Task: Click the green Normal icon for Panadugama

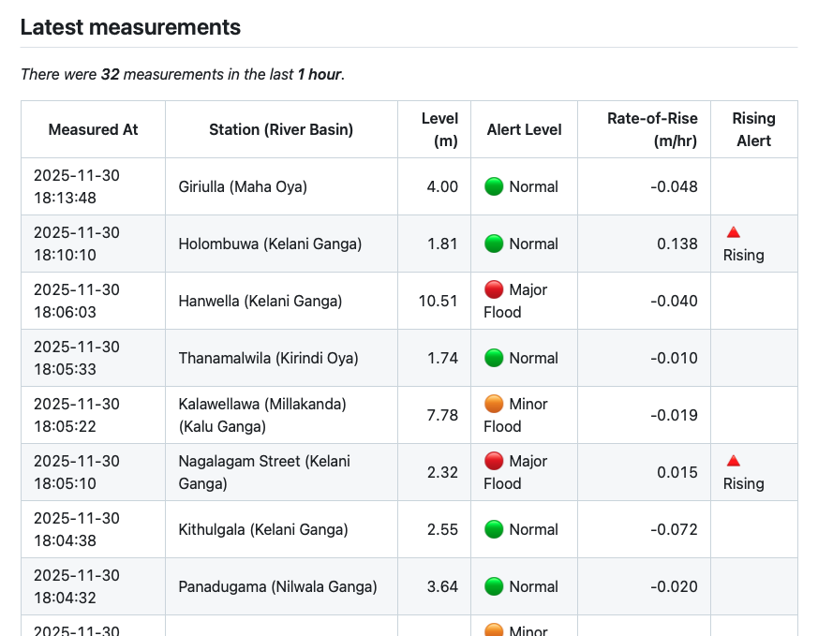Action: tap(494, 586)
